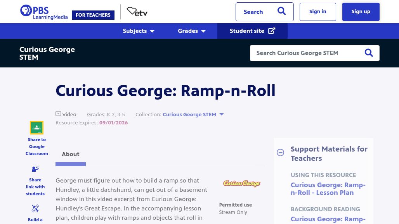
Task: Click the share link with students icon
Action: [35, 169]
